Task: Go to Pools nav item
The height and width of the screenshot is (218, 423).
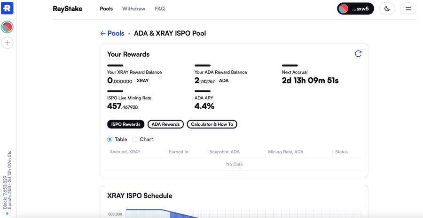Action: pos(106,8)
